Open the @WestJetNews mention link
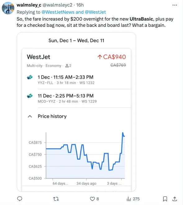 (58, 12)
